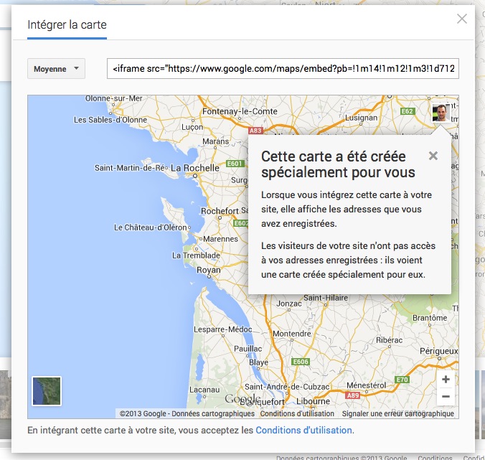Click Signaler une erreur cartographique

398,414
